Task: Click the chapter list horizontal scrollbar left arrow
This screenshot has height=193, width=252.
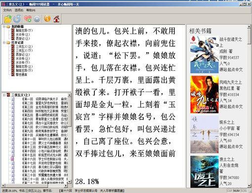Action: point(3,186)
